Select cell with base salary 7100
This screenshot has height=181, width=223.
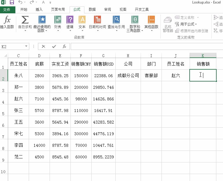click(x=39, y=99)
